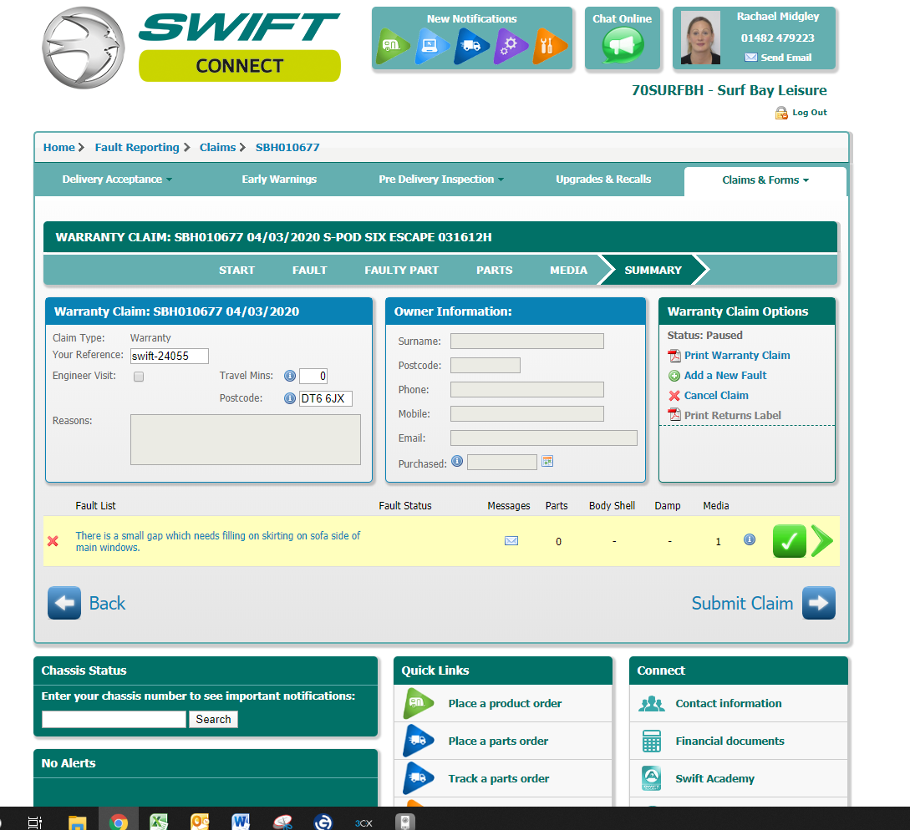Select SUMMARY claim step

[653, 271]
